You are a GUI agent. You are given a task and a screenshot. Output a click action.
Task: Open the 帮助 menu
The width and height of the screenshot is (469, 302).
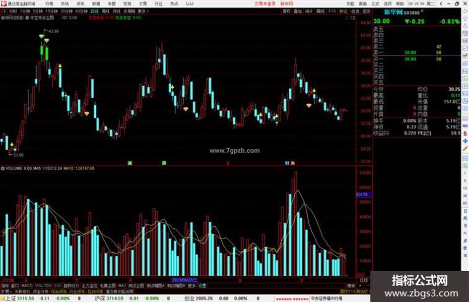click(400, 3)
